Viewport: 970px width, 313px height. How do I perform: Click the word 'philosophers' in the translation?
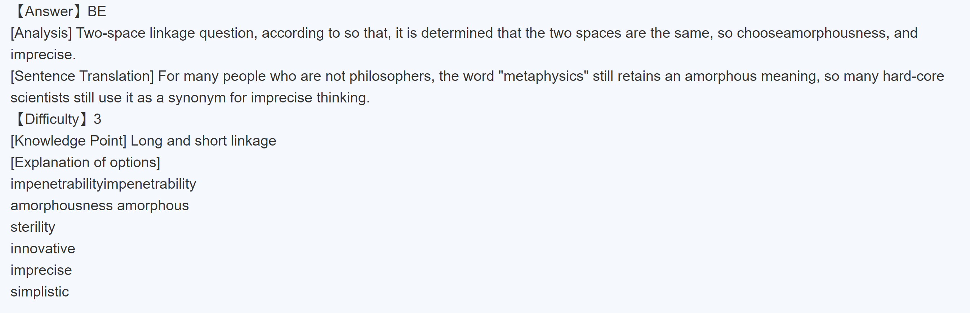pyautogui.click(x=390, y=76)
